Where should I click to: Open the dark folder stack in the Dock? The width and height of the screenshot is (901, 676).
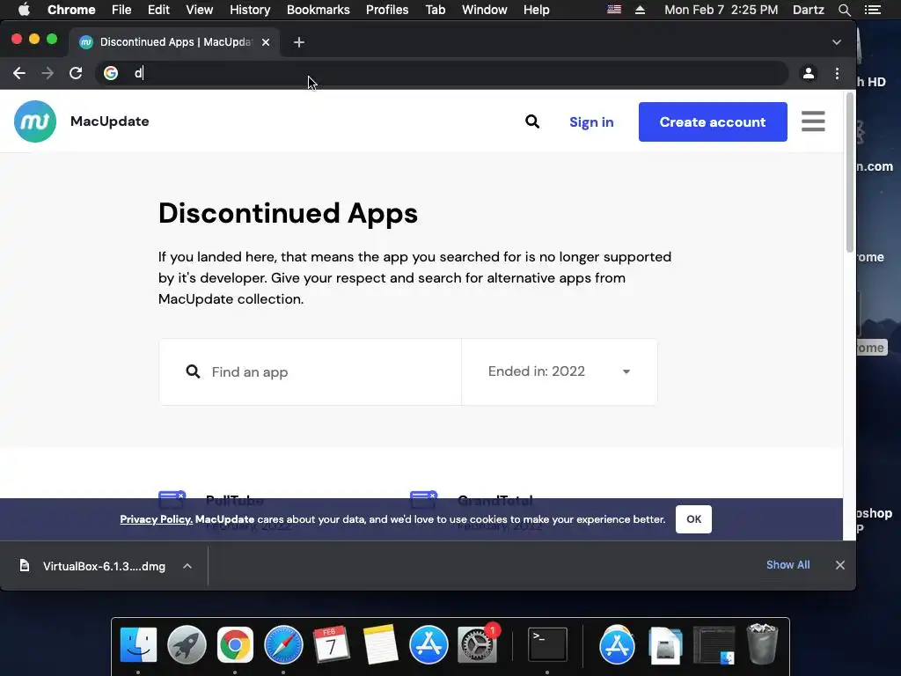(714, 644)
